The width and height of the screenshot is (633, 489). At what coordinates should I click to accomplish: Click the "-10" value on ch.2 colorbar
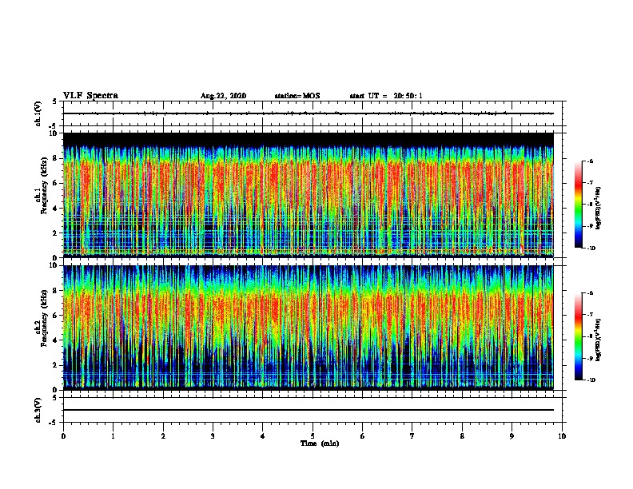(x=591, y=380)
